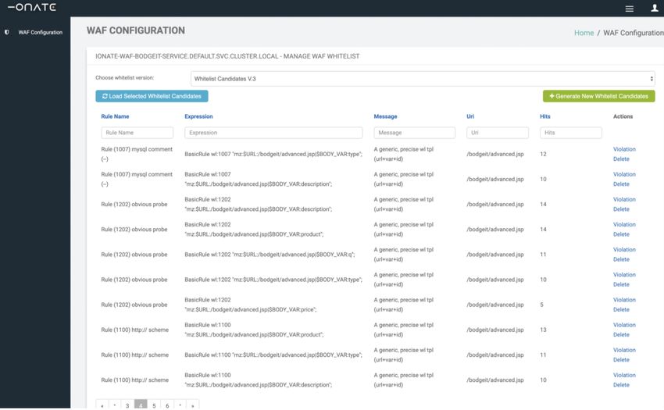Delete rule 1202 BODY_VAR:product row
This screenshot has height=410, width=664.
621,234
